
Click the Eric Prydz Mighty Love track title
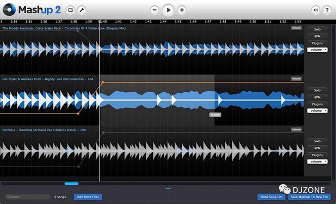coord(48,79)
